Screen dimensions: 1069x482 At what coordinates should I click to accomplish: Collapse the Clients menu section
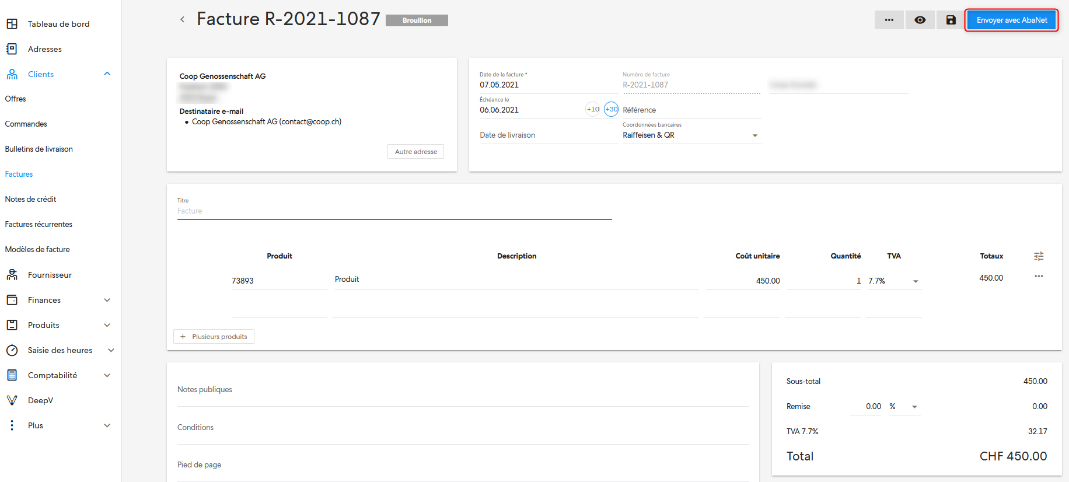107,74
